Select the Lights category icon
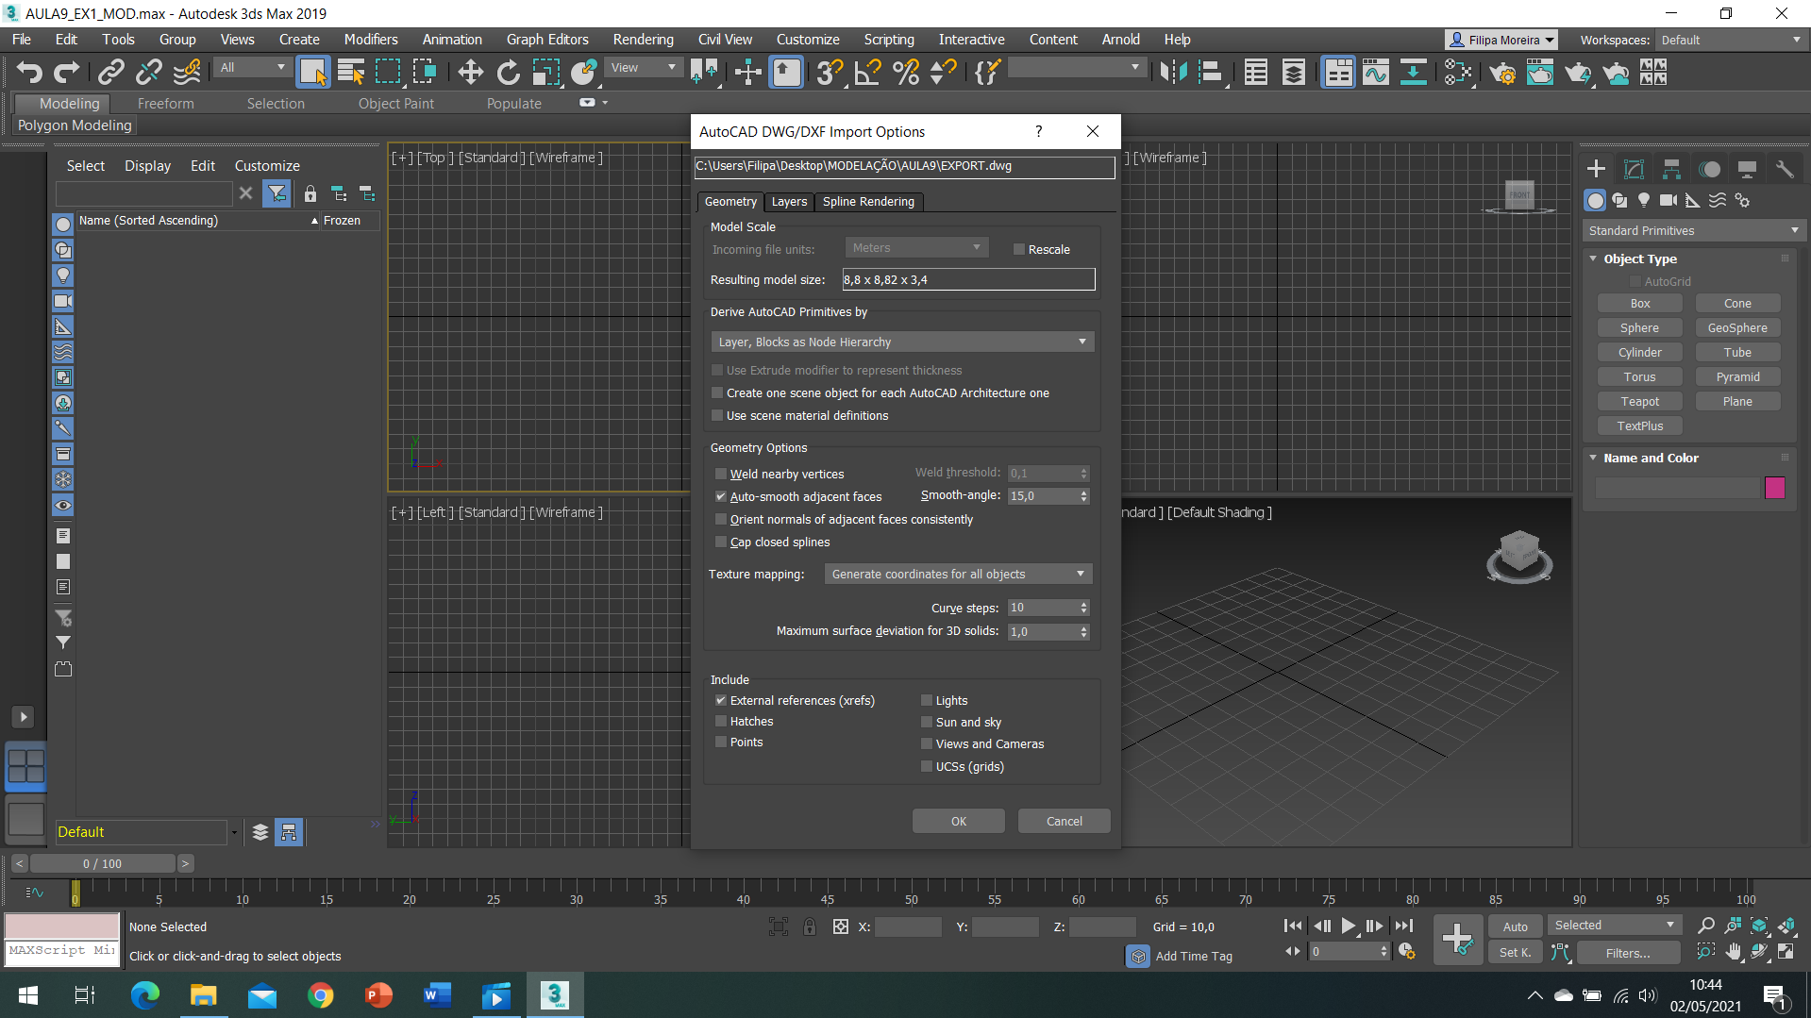Image resolution: width=1811 pixels, height=1018 pixels. click(1644, 200)
